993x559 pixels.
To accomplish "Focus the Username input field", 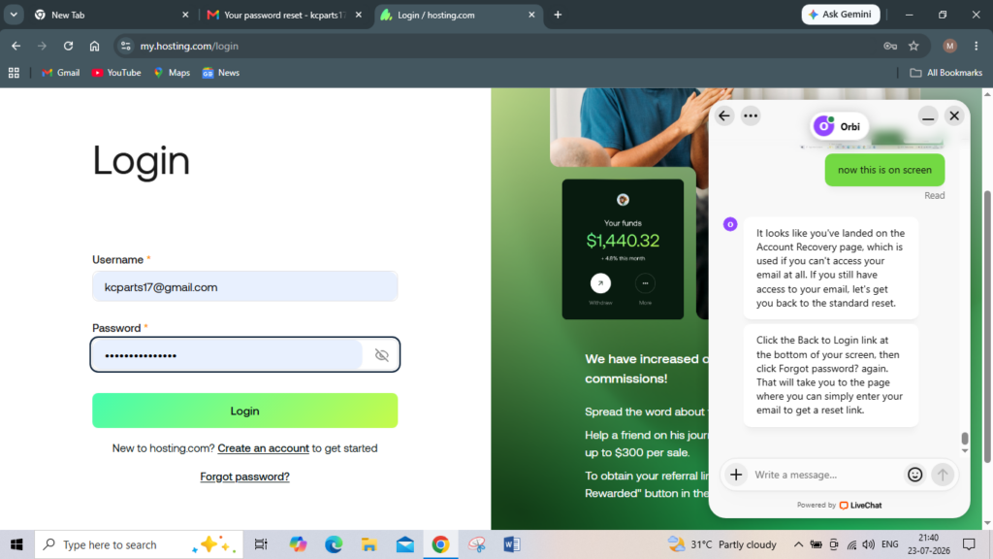I will coord(245,286).
